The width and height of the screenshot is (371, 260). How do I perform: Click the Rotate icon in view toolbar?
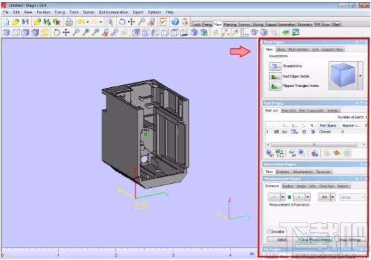point(57,33)
